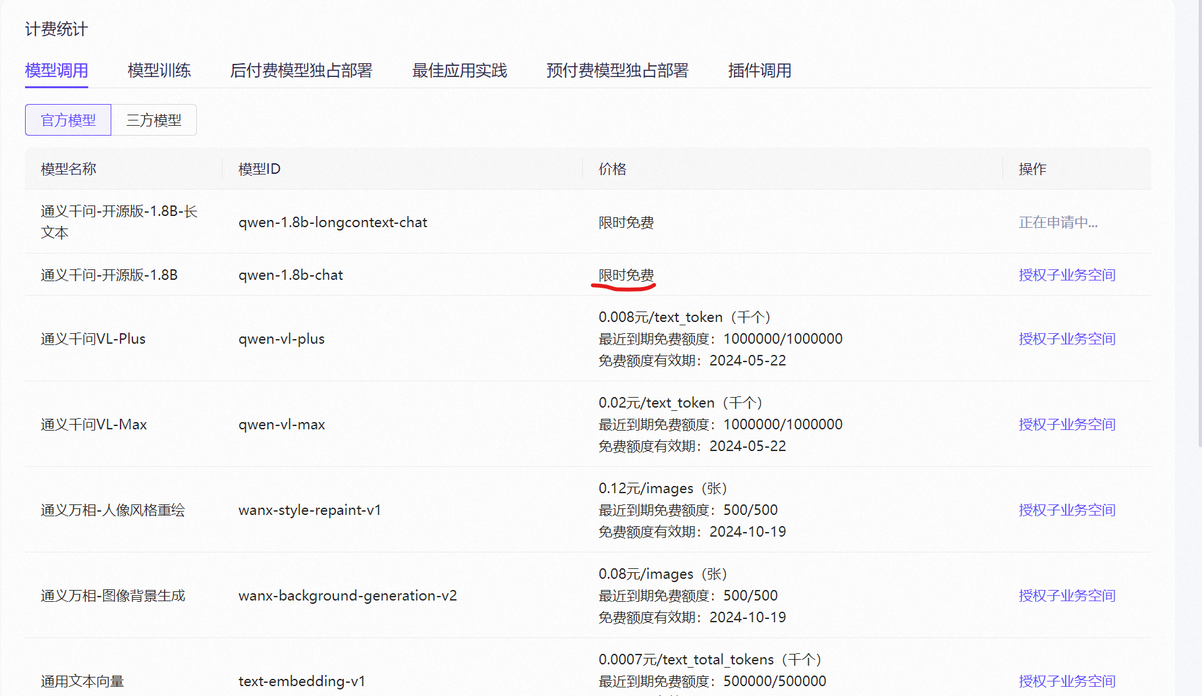Select model name 通义千问-开源版-1.8B-长文本

pyautogui.click(x=119, y=222)
